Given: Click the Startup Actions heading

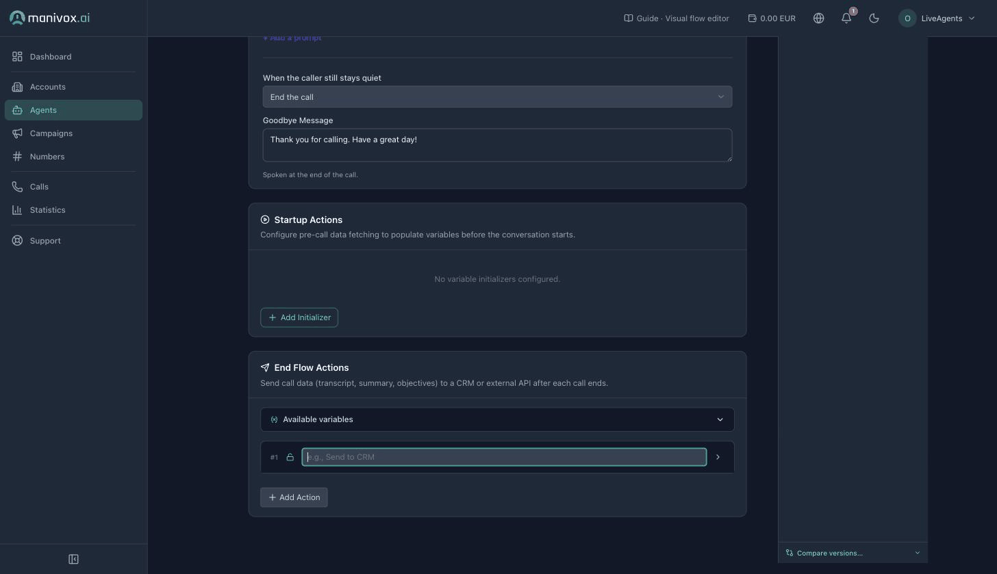Looking at the screenshot, I should 308,220.
